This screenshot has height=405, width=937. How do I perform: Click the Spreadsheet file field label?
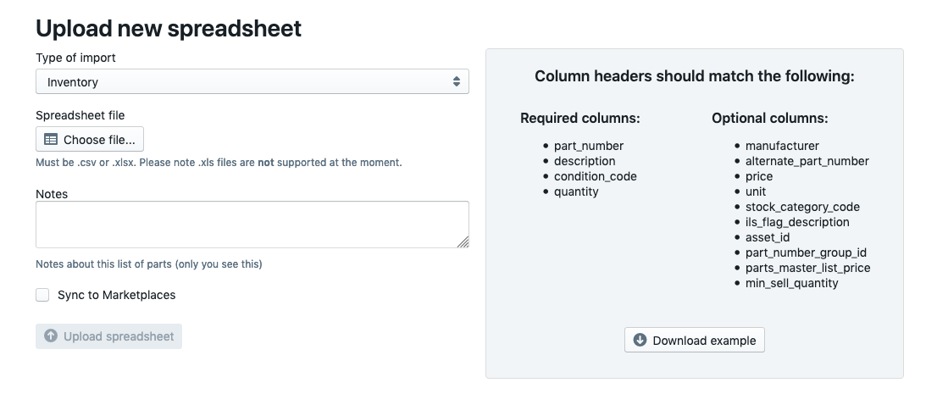80,115
